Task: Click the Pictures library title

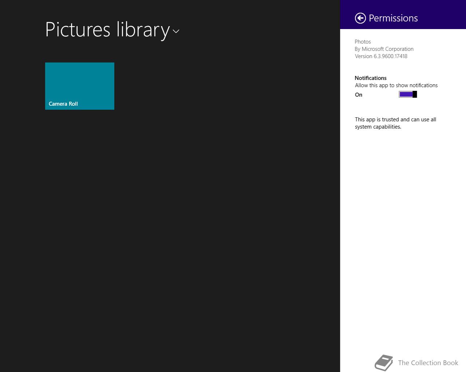Action: 108,29
